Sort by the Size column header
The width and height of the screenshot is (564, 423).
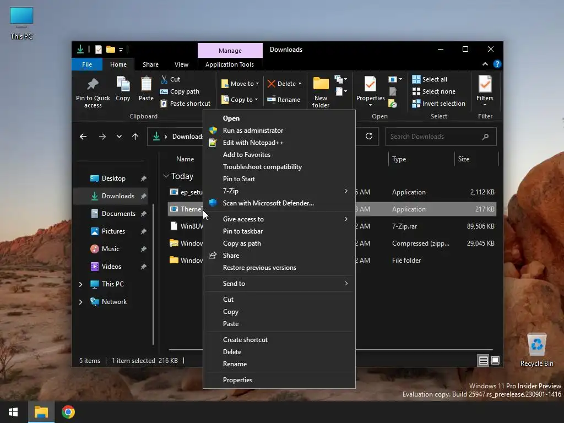point(476,159)
